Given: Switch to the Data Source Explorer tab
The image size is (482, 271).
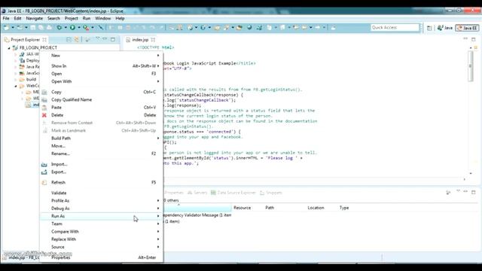Looking at the screenshot, I should (x=233, y=193).
